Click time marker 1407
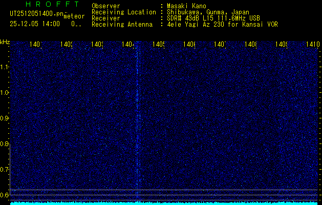 click(220, 44)
